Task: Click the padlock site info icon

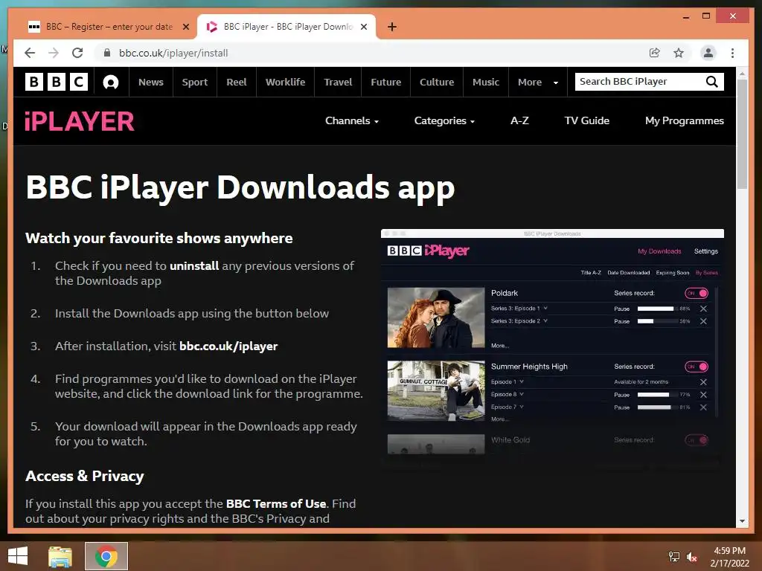Action: pyautogui.click(x=107, y=53)
